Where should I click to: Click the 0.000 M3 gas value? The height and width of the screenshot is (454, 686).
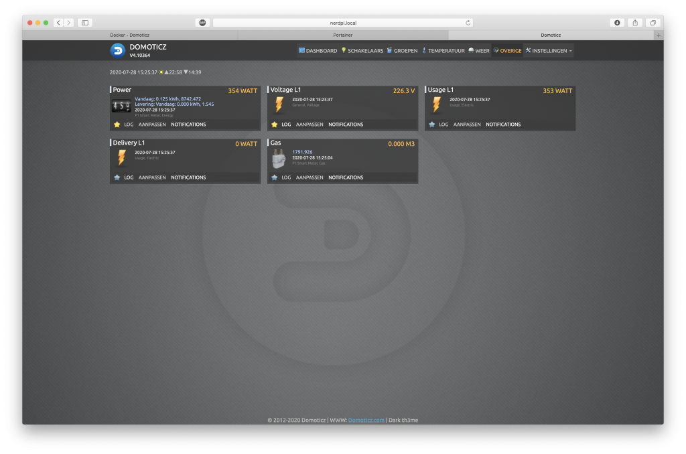pos(401,144)
